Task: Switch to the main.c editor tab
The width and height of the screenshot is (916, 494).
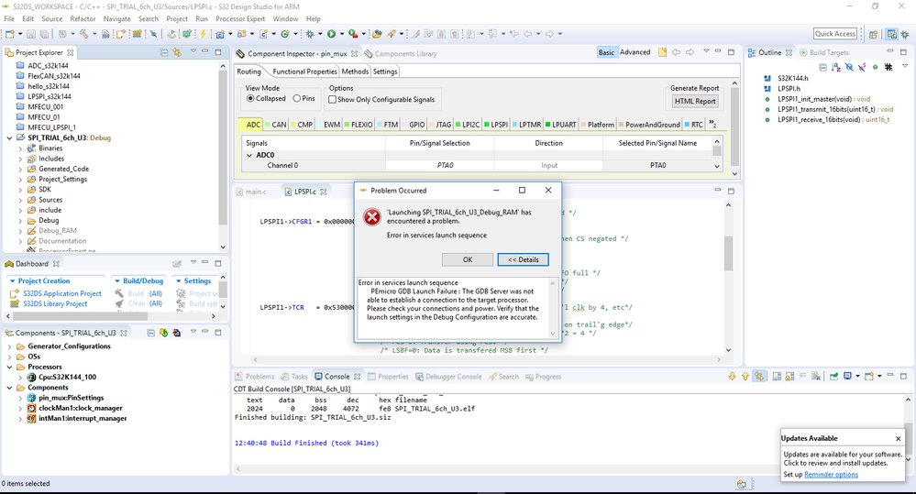Action: (252, 192)
